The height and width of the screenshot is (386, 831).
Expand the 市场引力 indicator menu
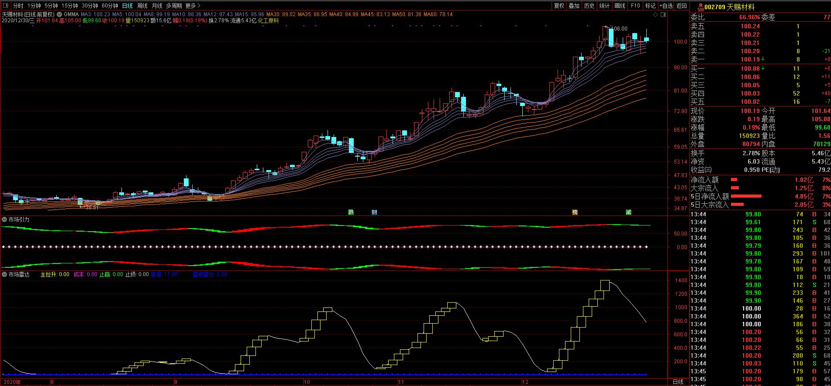pos(4,219)
